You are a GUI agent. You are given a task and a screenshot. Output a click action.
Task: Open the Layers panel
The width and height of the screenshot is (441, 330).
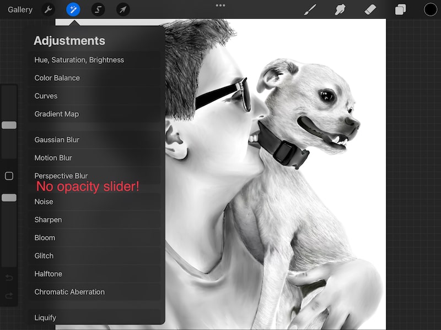(400, 9)
